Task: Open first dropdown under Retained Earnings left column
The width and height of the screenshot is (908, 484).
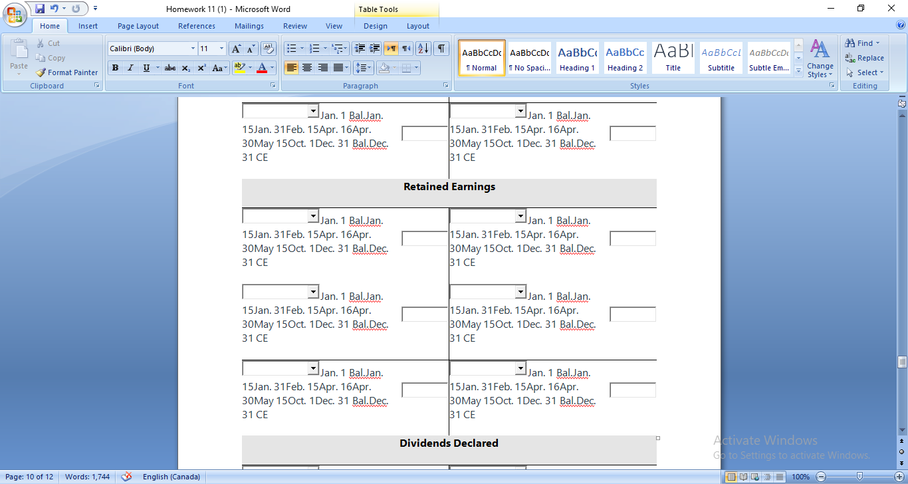Action: coord(313,216)
